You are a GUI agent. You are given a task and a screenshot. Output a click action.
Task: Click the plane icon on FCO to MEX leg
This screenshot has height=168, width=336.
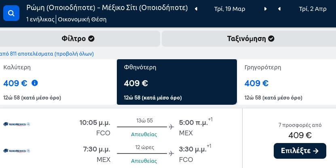click(x=171, y=127)
